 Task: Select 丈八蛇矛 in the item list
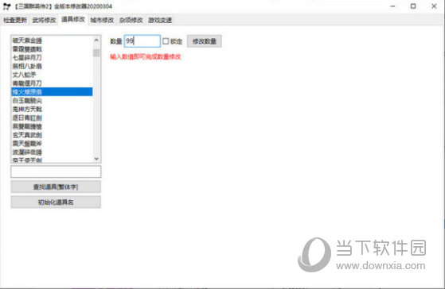(x=52, y=75)
